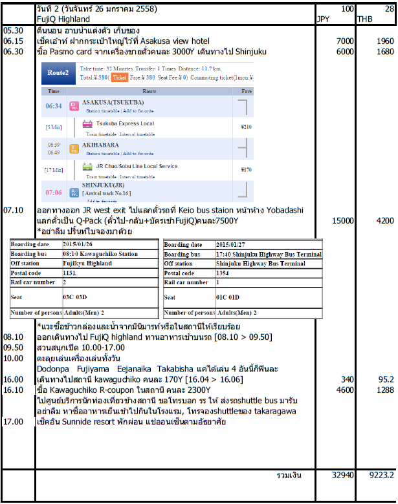Click the รวมเงิน total label

click(289, 475)
